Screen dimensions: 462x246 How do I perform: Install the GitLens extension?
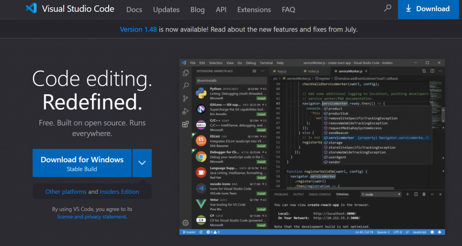coord(261,114)
